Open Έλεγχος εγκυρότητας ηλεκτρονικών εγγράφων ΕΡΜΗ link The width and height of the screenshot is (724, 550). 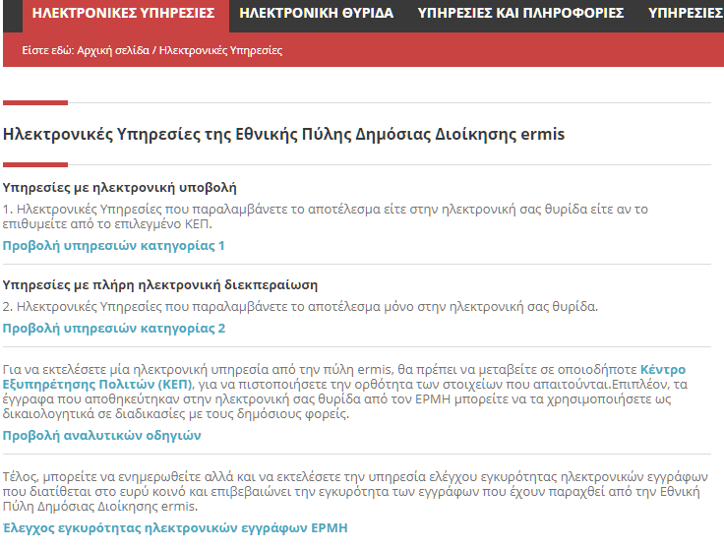point(175,527)
